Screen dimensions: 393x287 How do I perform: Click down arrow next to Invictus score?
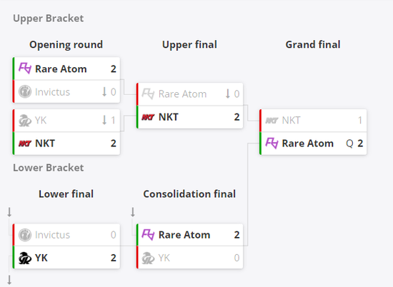(x=104, y=91)
